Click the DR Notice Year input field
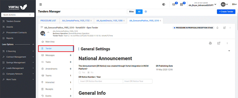238x98 pixels. (x=138, y=81)
